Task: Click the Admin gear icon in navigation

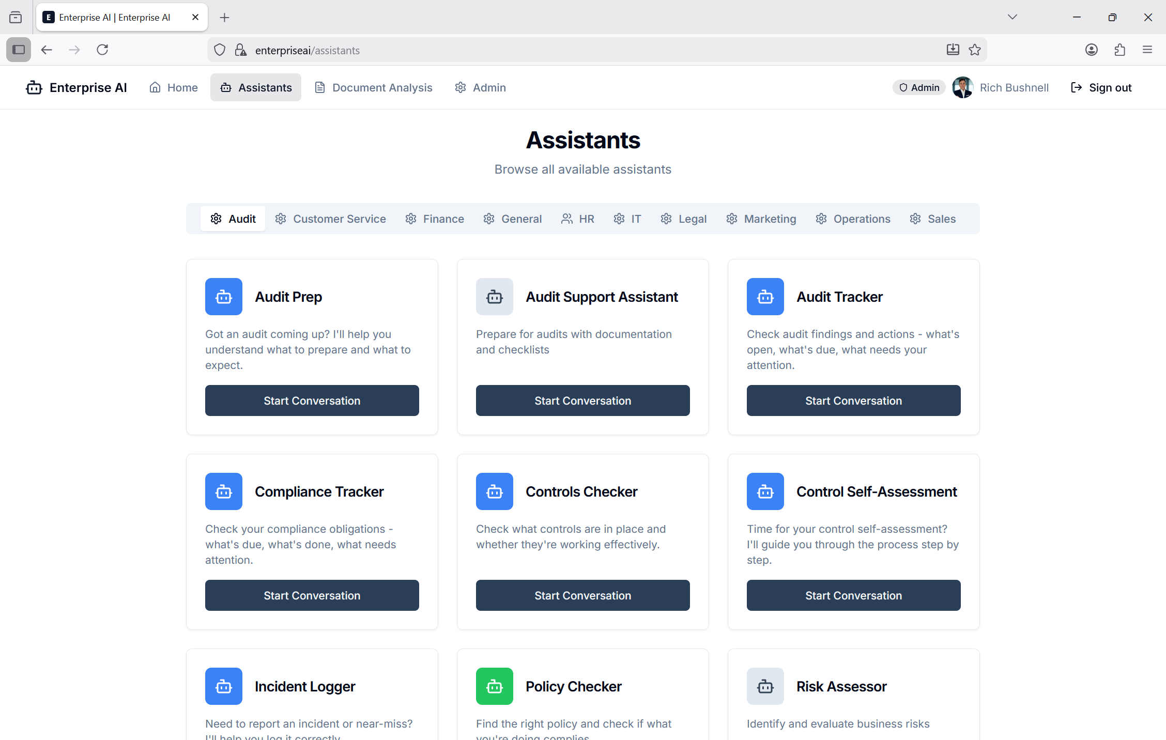Action: click(x=461, y=87)
